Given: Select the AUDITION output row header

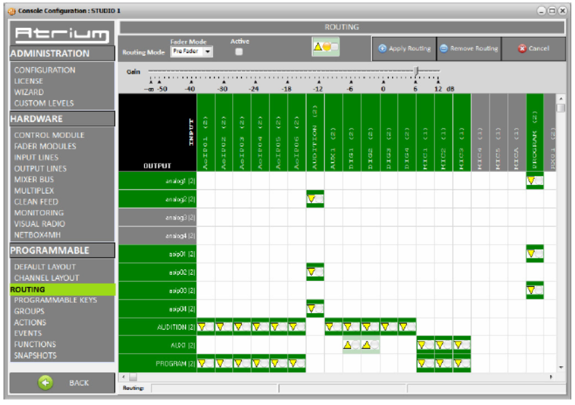Looking at the screenshot, I should [158, 327].
